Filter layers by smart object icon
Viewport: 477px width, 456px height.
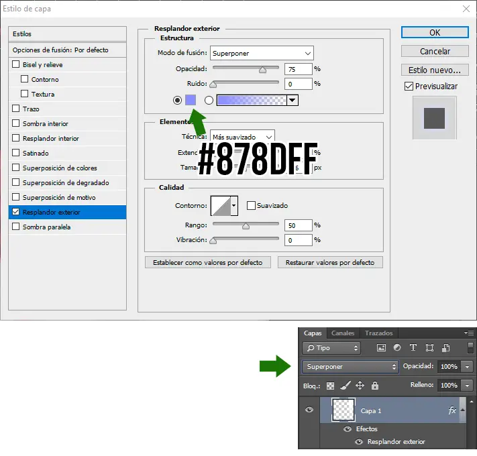pos(445,348)
